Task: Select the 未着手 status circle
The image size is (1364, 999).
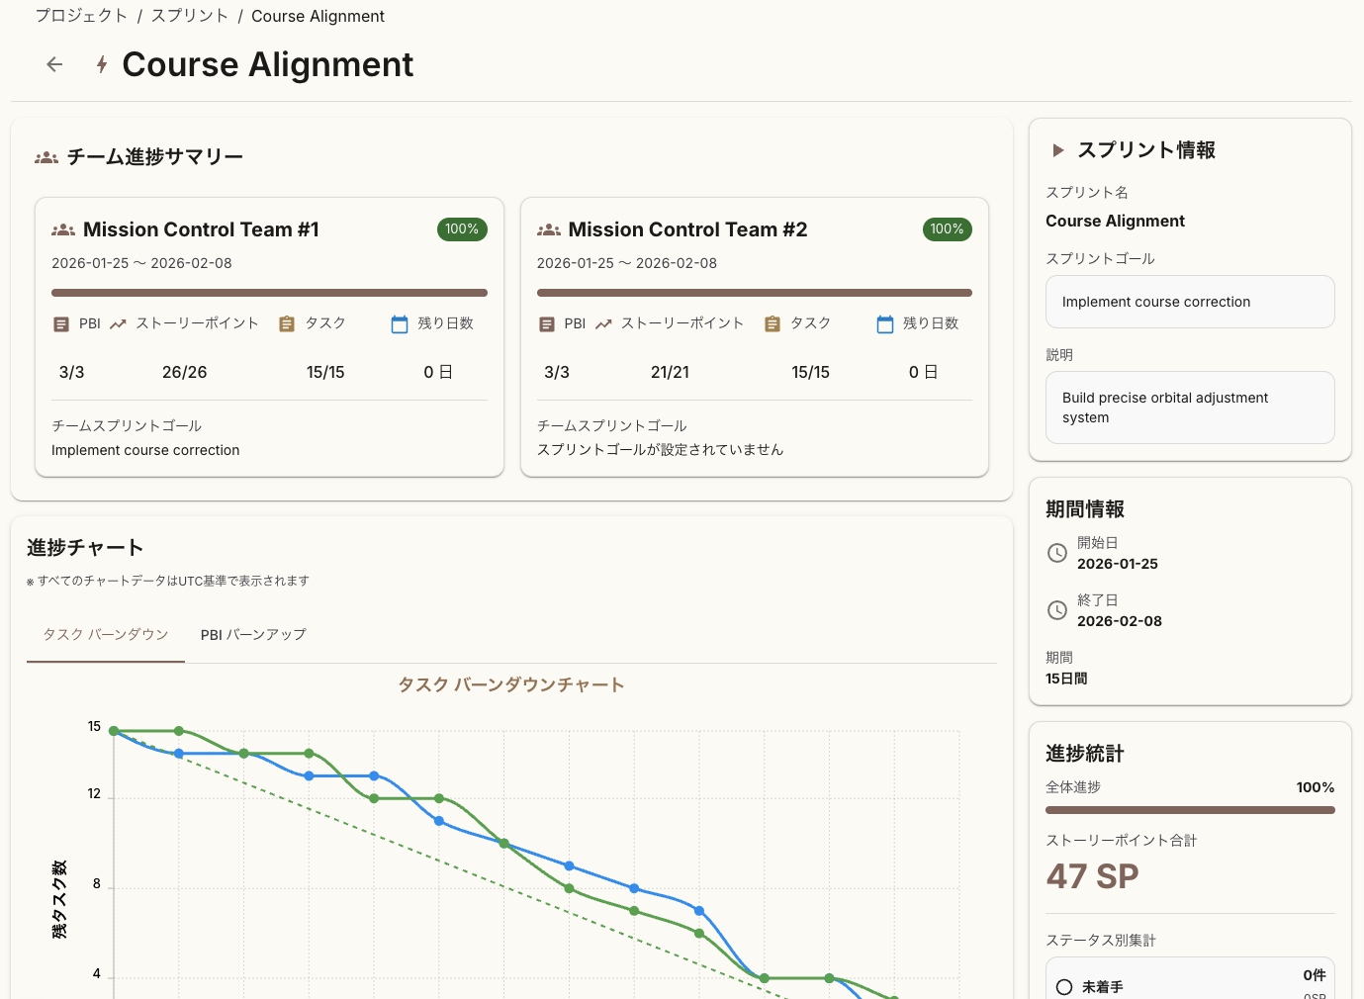Action: [1064, 987]
